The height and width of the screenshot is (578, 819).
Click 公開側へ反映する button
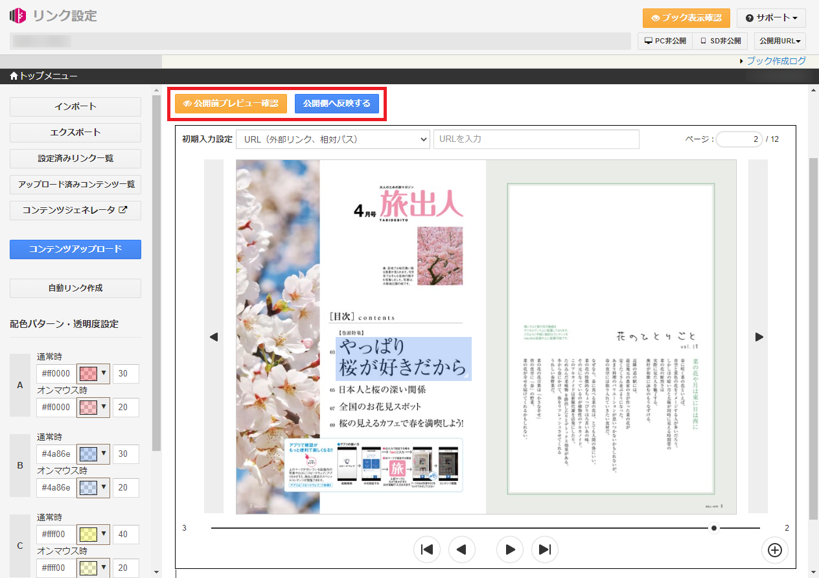click(336, 104)
